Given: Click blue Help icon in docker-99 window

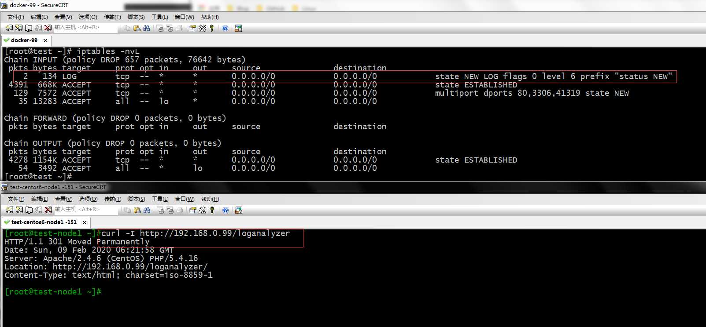Looking at the screenshot, I should [x=225, y=28].
